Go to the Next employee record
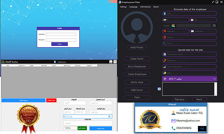 199,99
